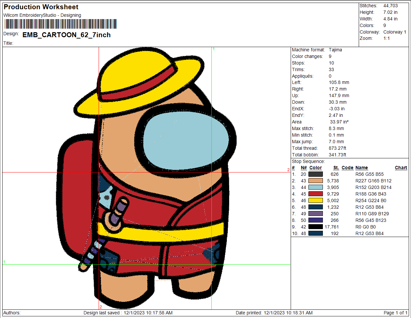Image resolution: width=411 pixels, height=318 pixels.
Task: Select the black swatch with 17,761 stitches
Action: pyautogui.click(x=315, y=227)
